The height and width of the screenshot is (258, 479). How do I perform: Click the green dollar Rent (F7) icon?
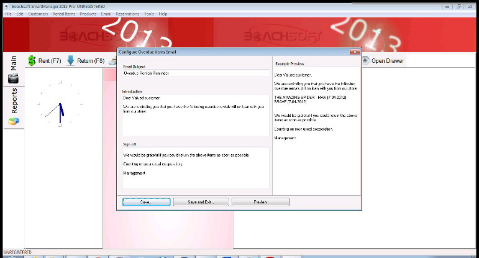32,60
